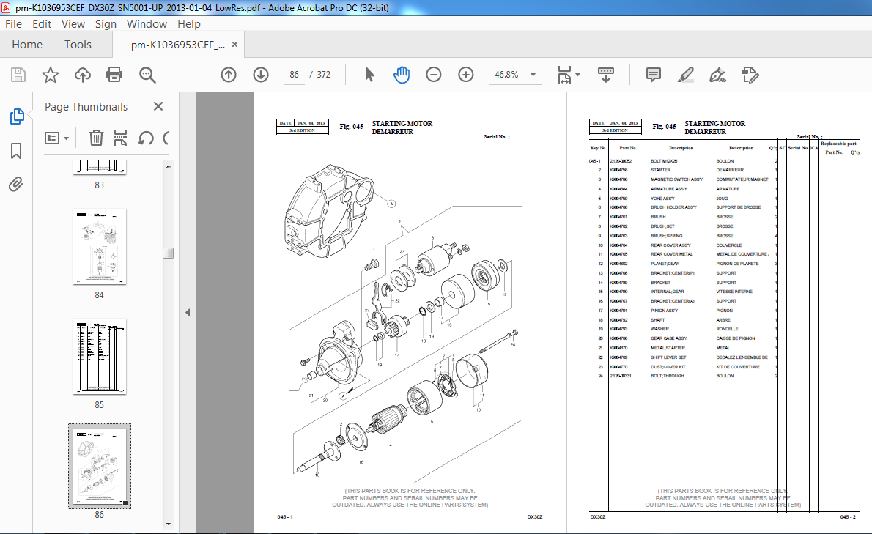The image size is (872, 534).
Task: Click the fit page width icon
Action: pos(564,75)
